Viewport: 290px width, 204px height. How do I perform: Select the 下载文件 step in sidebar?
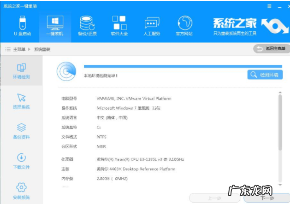tap(21, 161)
